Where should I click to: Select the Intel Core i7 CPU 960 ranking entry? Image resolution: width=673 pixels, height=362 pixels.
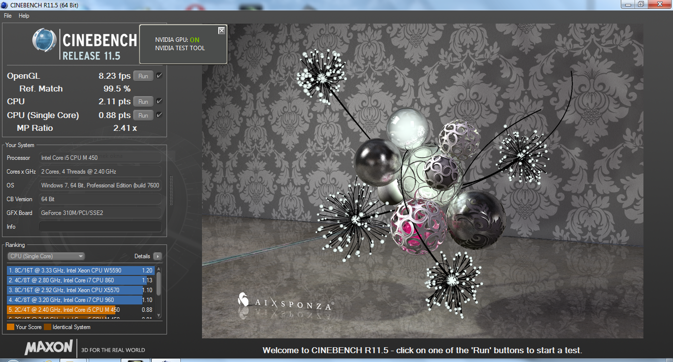pyautogui.click(x=81, y=300)
